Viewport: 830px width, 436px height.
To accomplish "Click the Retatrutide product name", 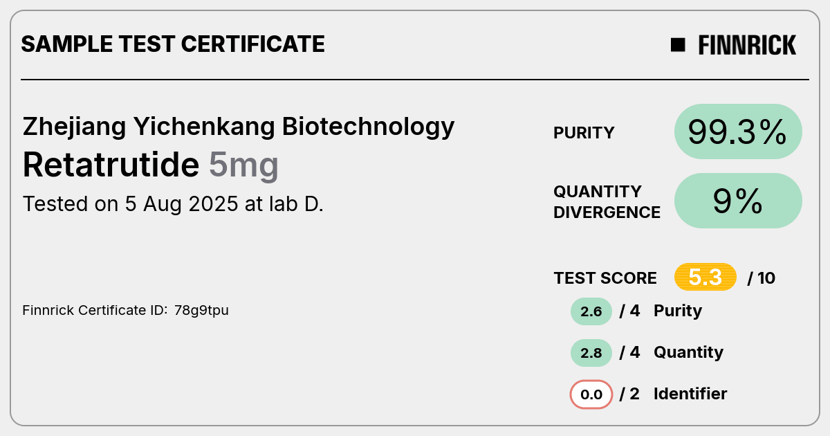I will pyautogui.click(x=111, y=165).
